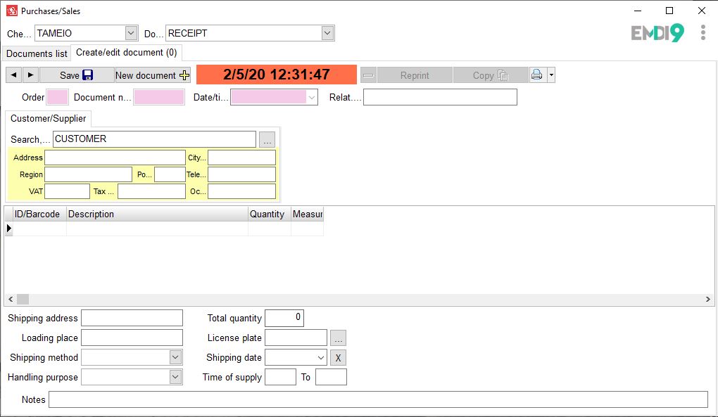Save the current document
Image resolution: width=718 pixels, height=417 pixels.
click(x=77, y=75)
